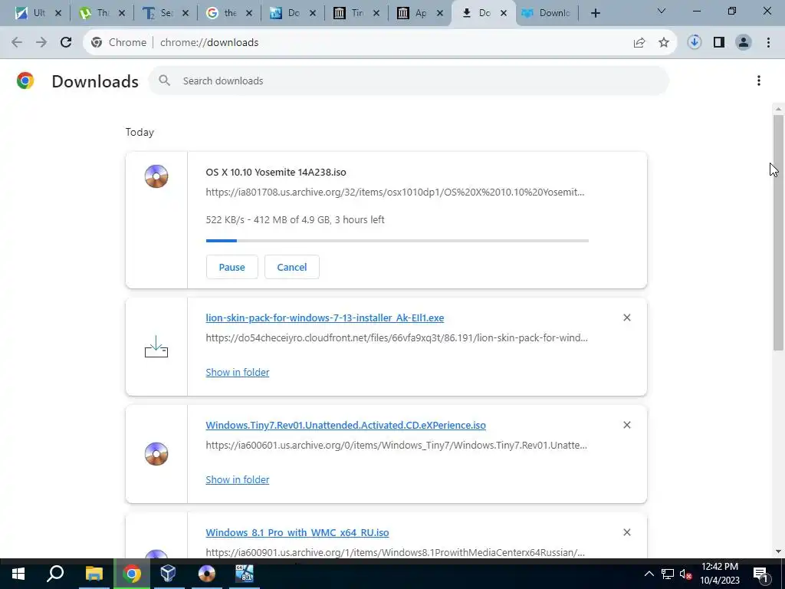Show lion-skin-pack installer in folder
Viewport: 785px width, 589px height.
tap(238, 372)
